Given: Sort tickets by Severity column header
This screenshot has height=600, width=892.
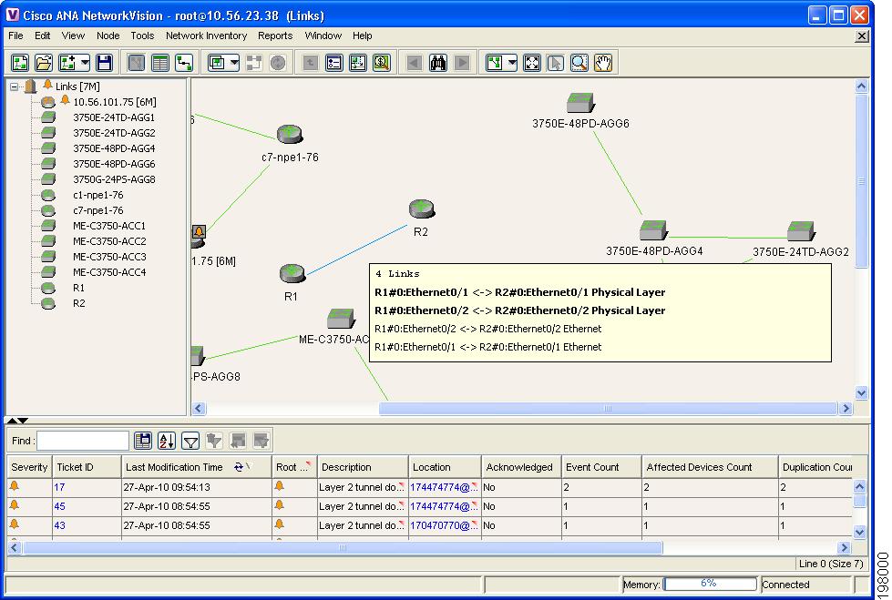Looking at the screenshot, I should click(29, 467).
